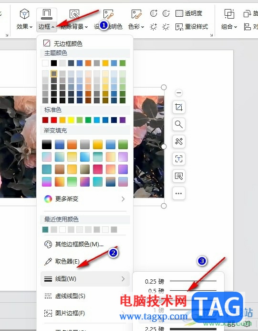
Task: Pick the black theme color swatch
Action: click(54, 63)
